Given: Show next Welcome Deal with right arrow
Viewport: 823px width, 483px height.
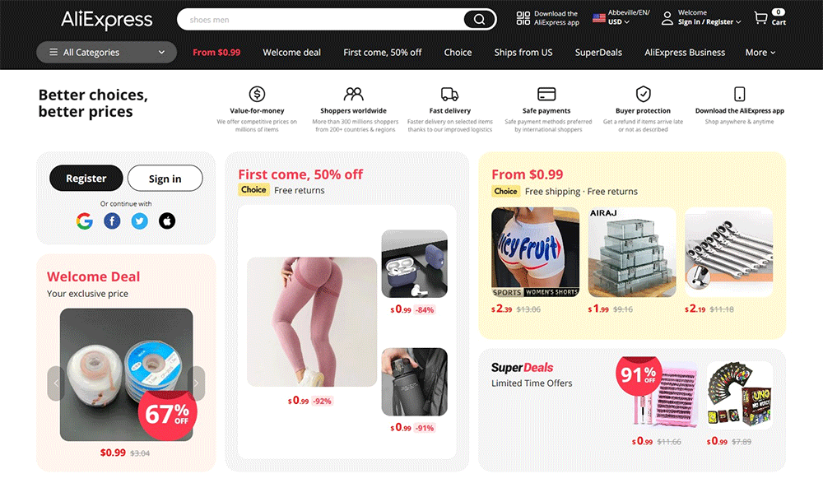Looking at the screenshot, I should [x=197, y=383].
